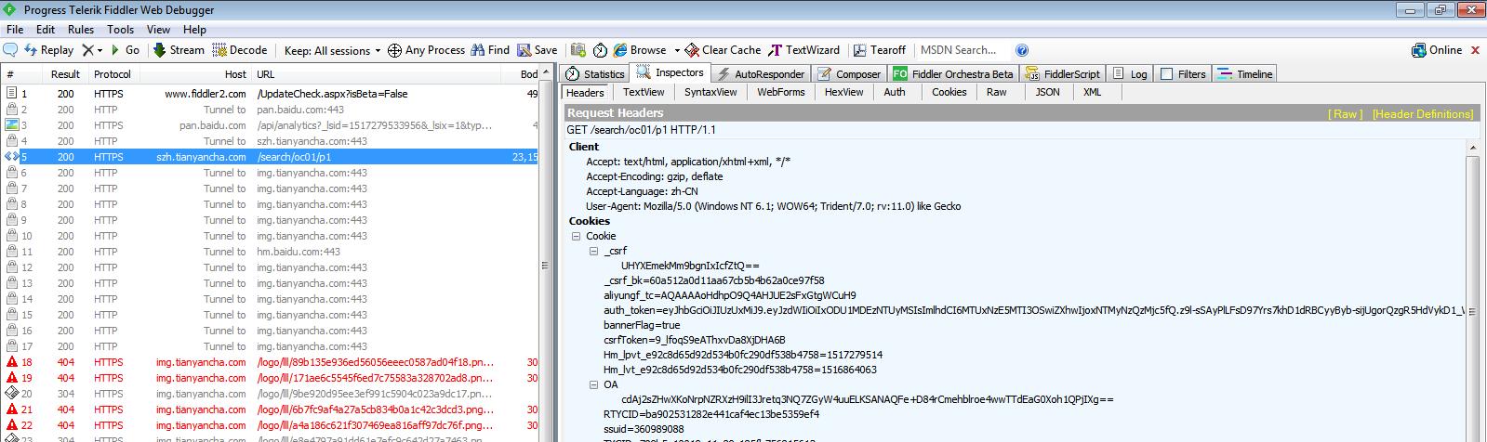
Task: Select session 18 with 404 result
Action: tap(270, 362)
